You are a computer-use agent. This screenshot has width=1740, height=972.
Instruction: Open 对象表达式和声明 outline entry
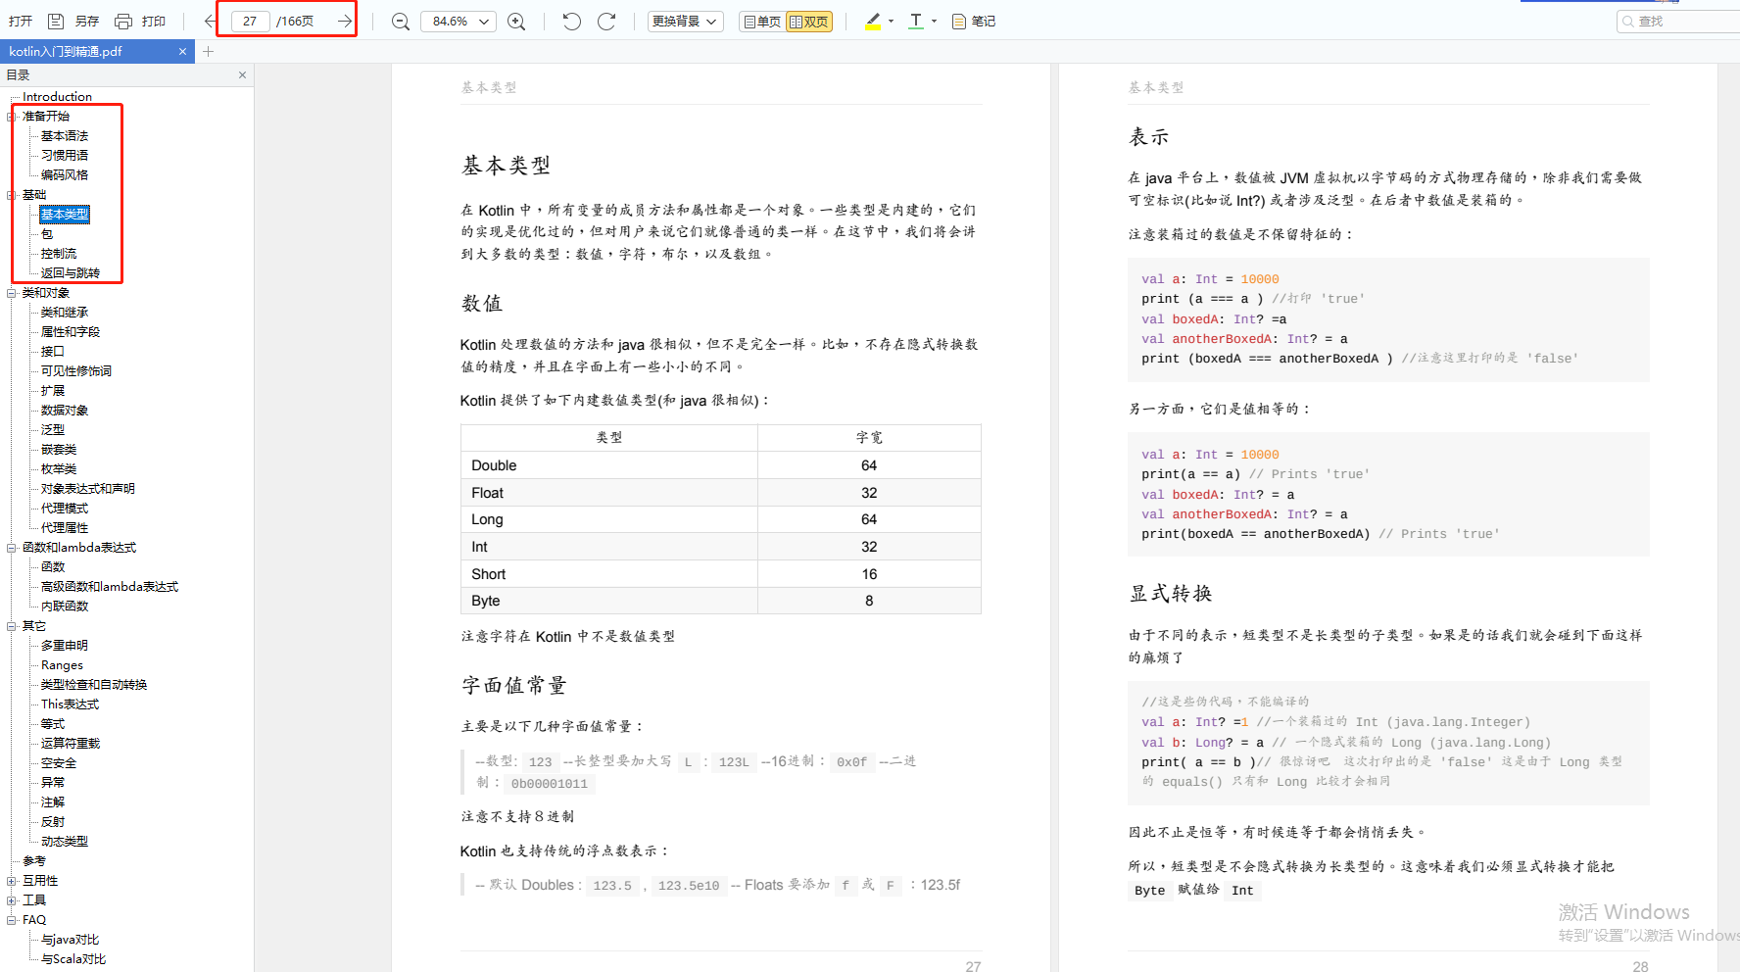coord(88,488)
